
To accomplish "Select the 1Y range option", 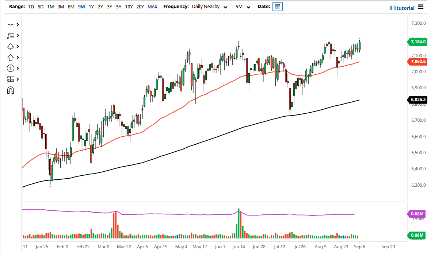I will 91,6.
